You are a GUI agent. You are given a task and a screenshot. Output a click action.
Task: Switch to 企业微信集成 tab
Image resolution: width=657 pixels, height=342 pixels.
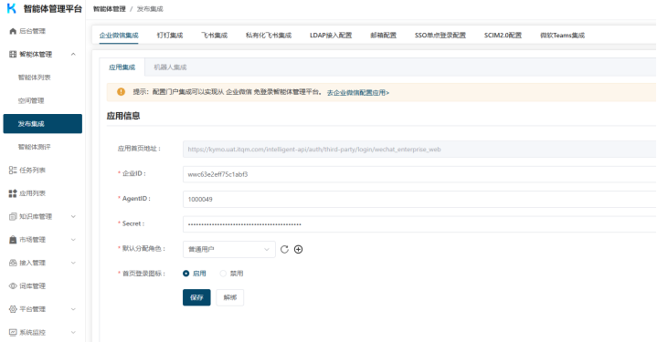tap(119, 36)
